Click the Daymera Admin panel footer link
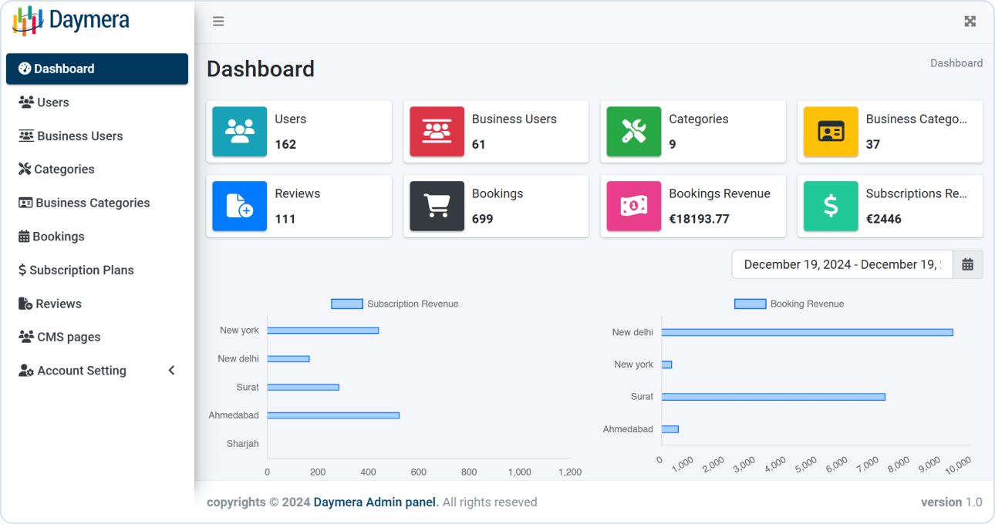Screen dimensions: 995x524 pyautogui.click(x=375, y=502)
